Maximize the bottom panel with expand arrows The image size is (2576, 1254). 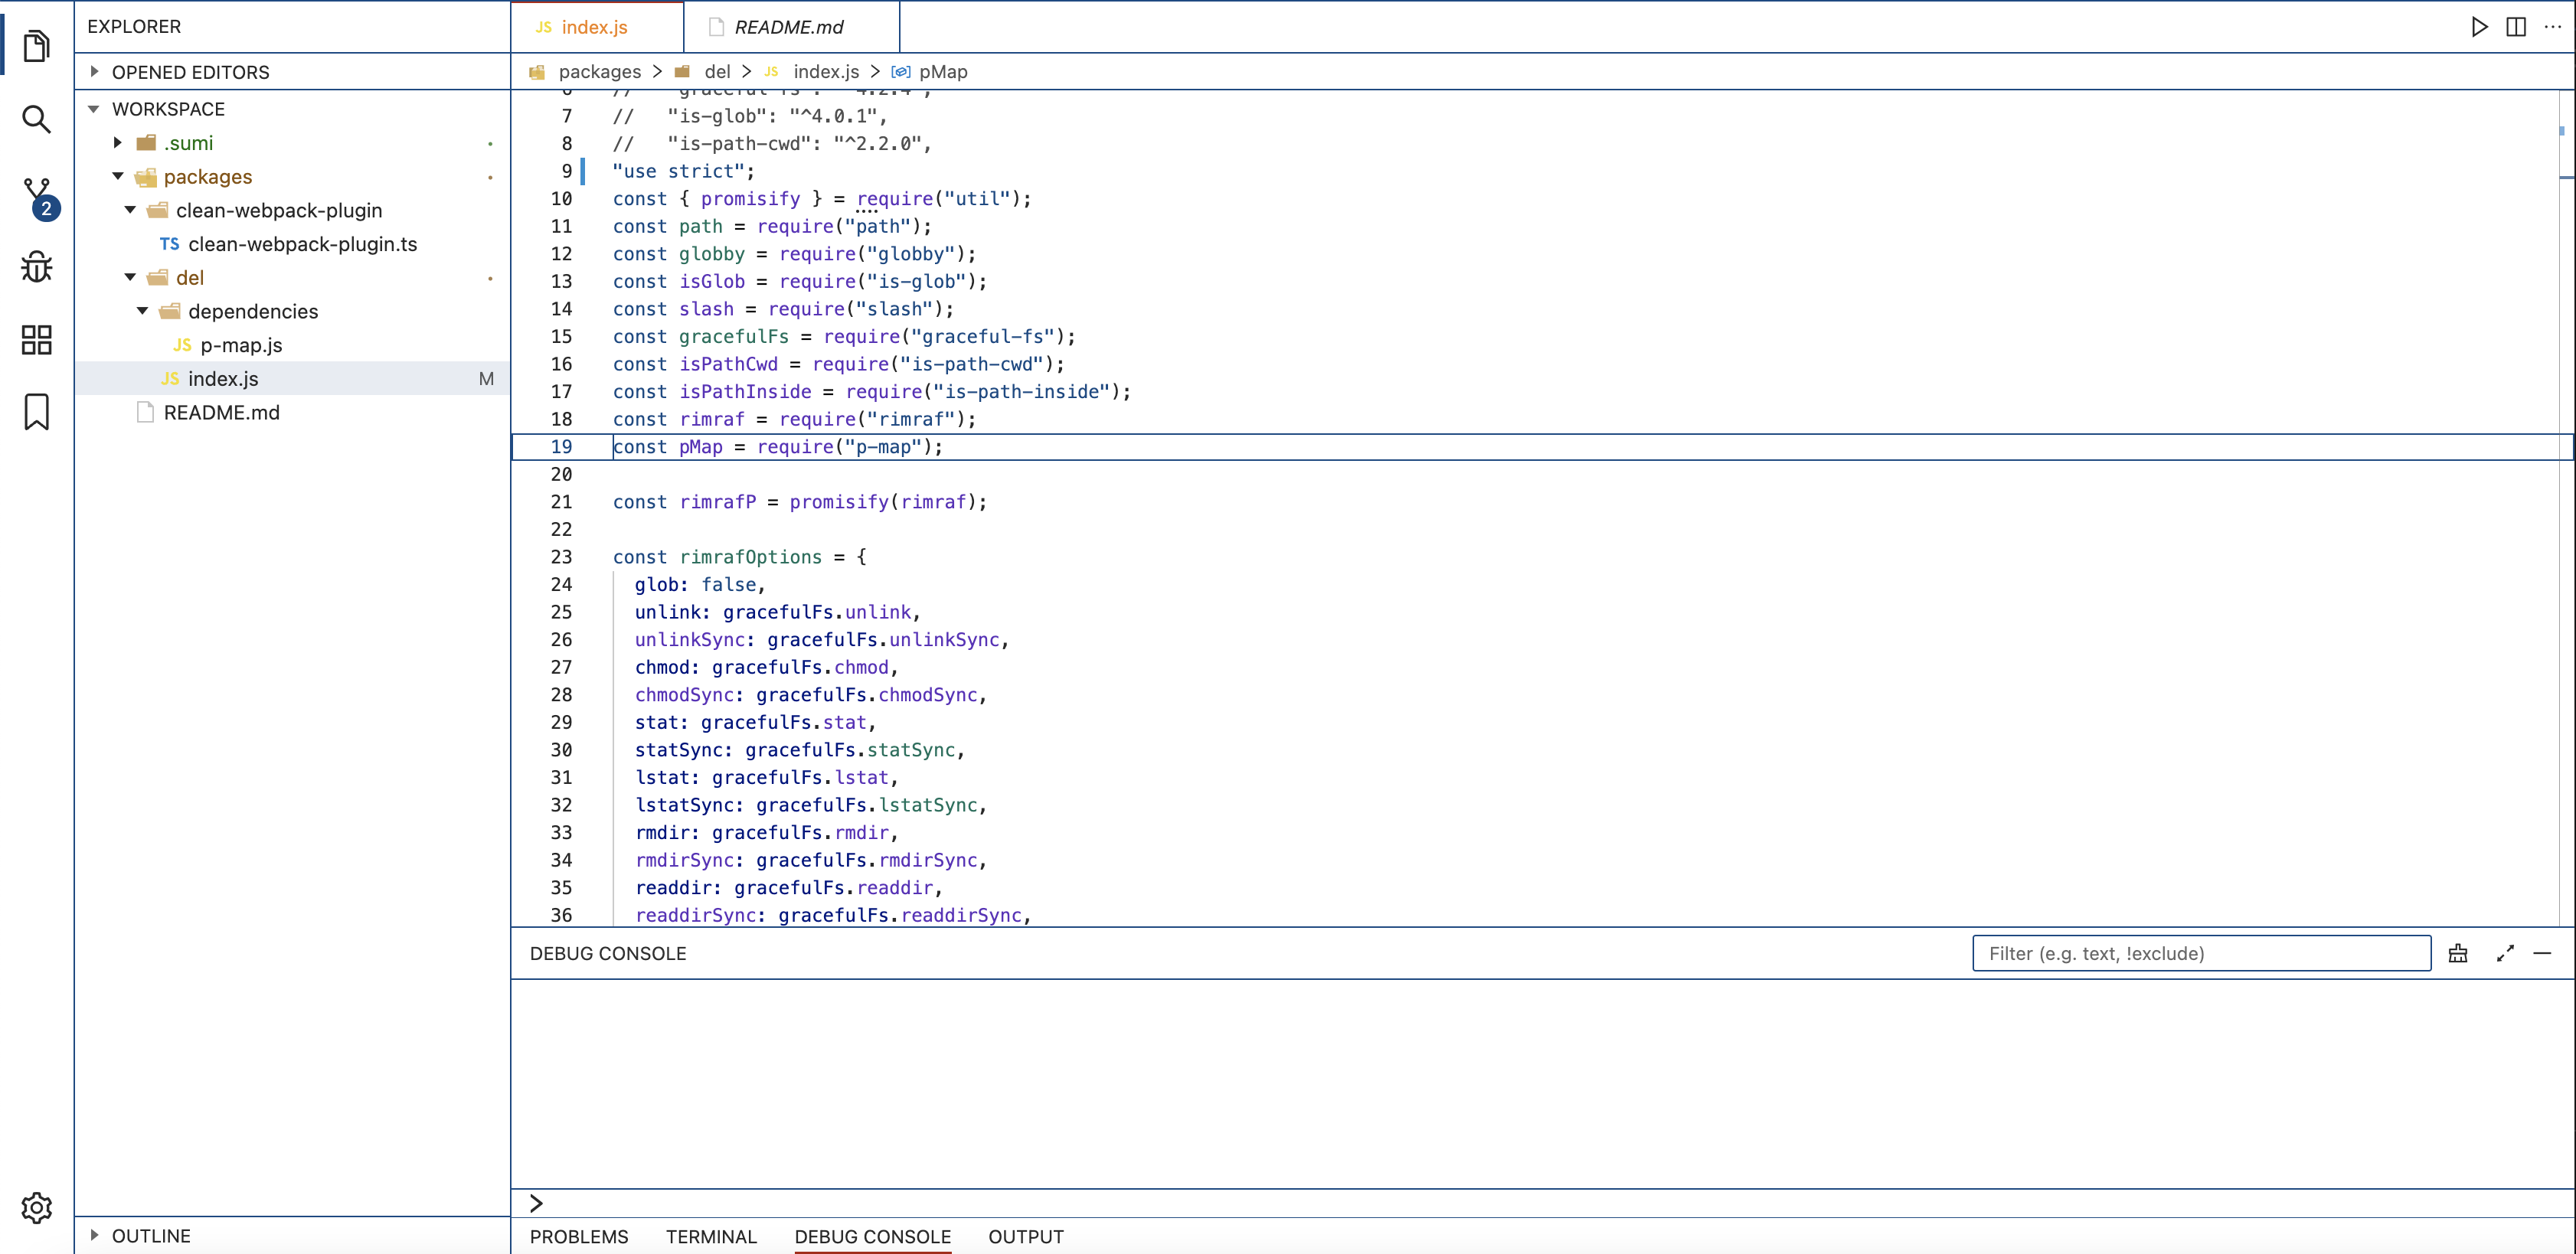tap(2505, 953)
